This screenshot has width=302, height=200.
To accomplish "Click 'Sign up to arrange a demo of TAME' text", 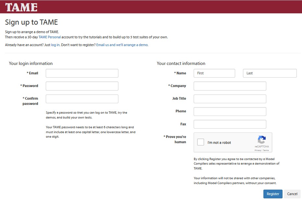I will [32, 32].
